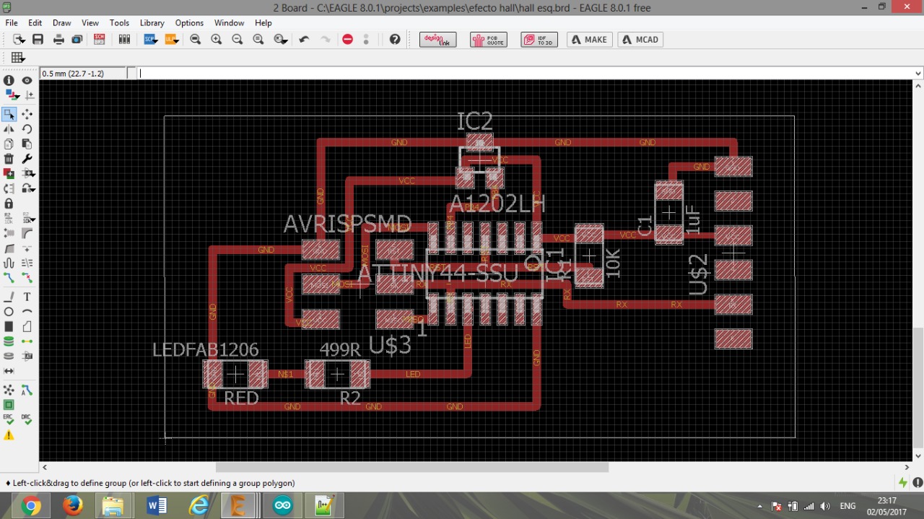Zoom out with the minus magnifier

[x=237, y=40]
